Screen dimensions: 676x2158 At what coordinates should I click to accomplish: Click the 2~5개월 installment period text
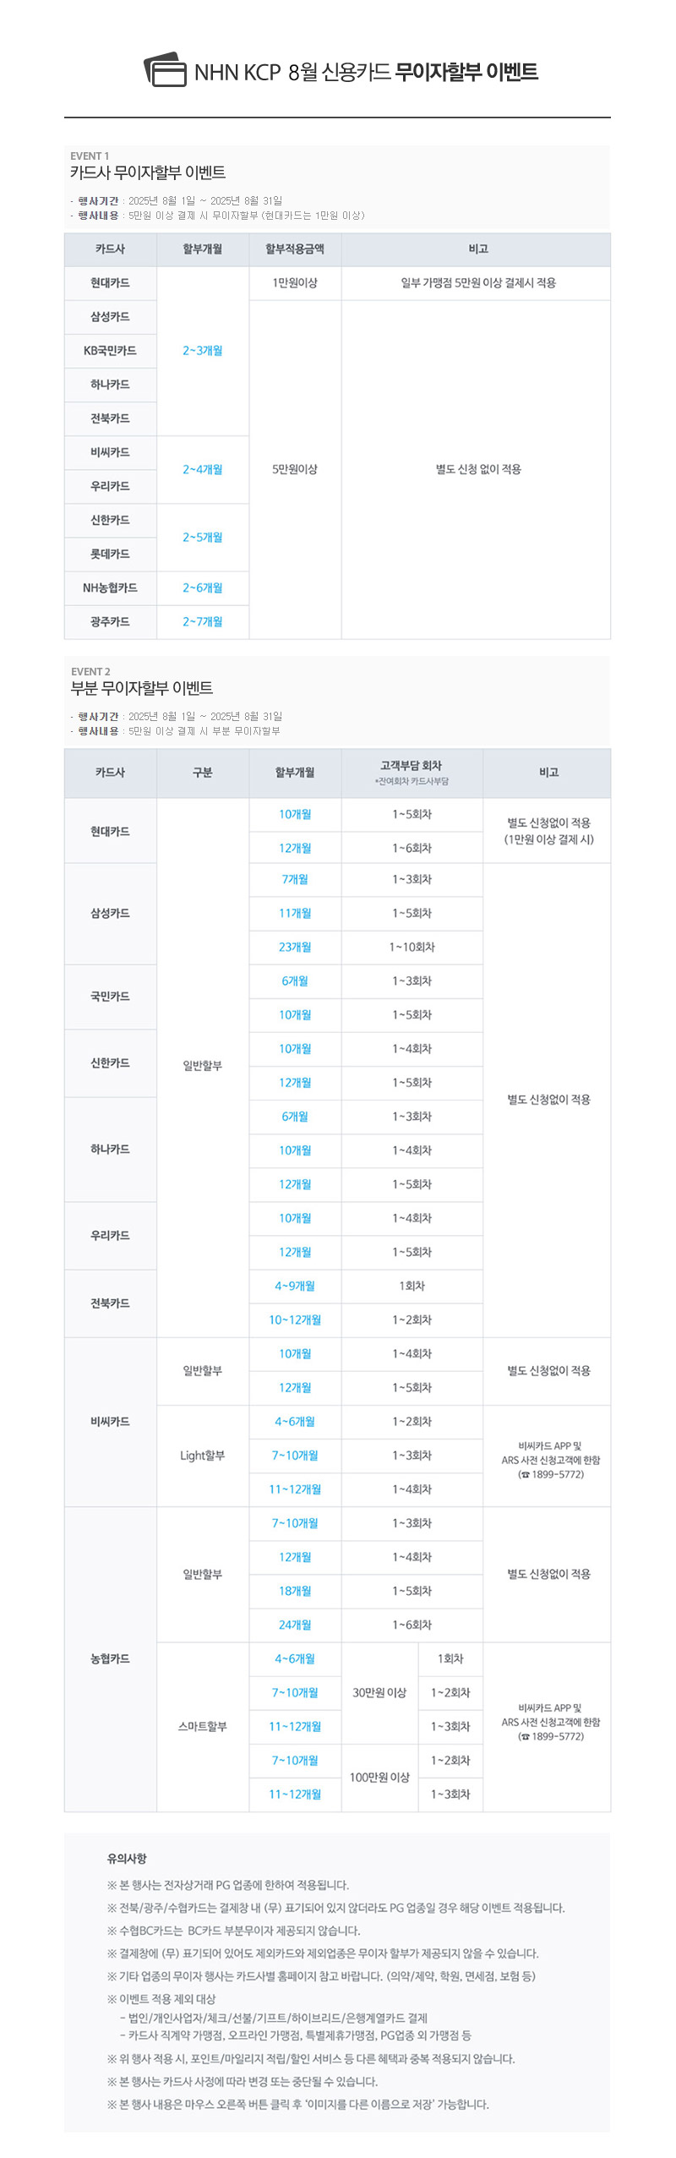click(203, 538)
